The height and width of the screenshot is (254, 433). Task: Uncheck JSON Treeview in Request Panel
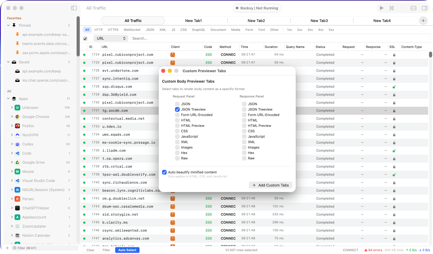tap(177, 109)
